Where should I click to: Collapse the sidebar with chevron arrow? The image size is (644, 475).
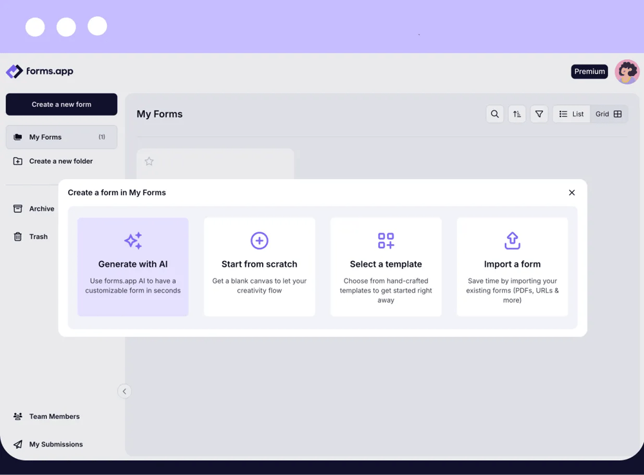124,391
